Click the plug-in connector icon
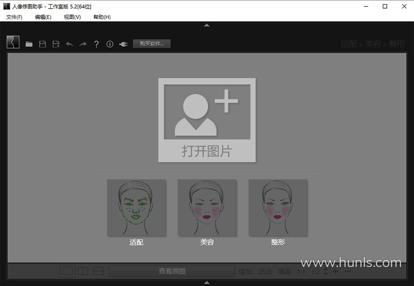The image size is (414, 286). (x=123, y=44)
